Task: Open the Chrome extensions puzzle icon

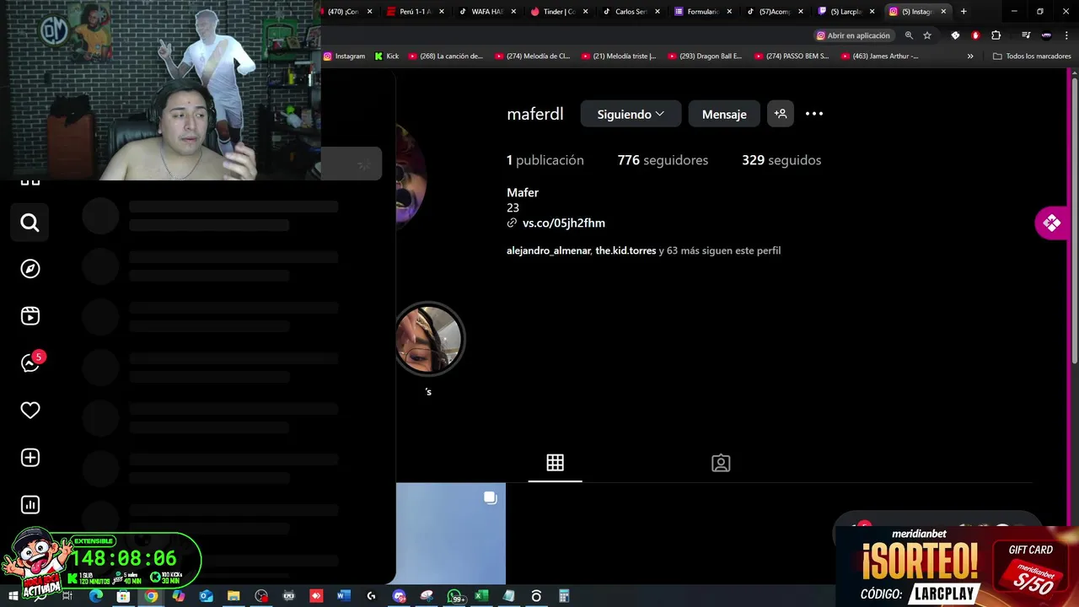Action: [996, 35]
